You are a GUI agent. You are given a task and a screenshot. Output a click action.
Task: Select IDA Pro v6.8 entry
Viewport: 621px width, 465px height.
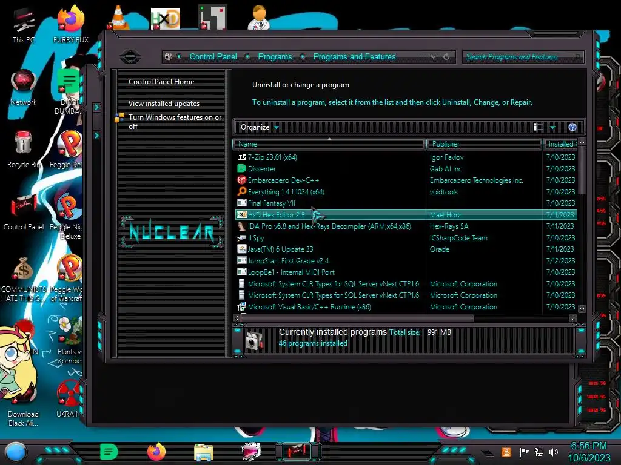pos(406,226)
